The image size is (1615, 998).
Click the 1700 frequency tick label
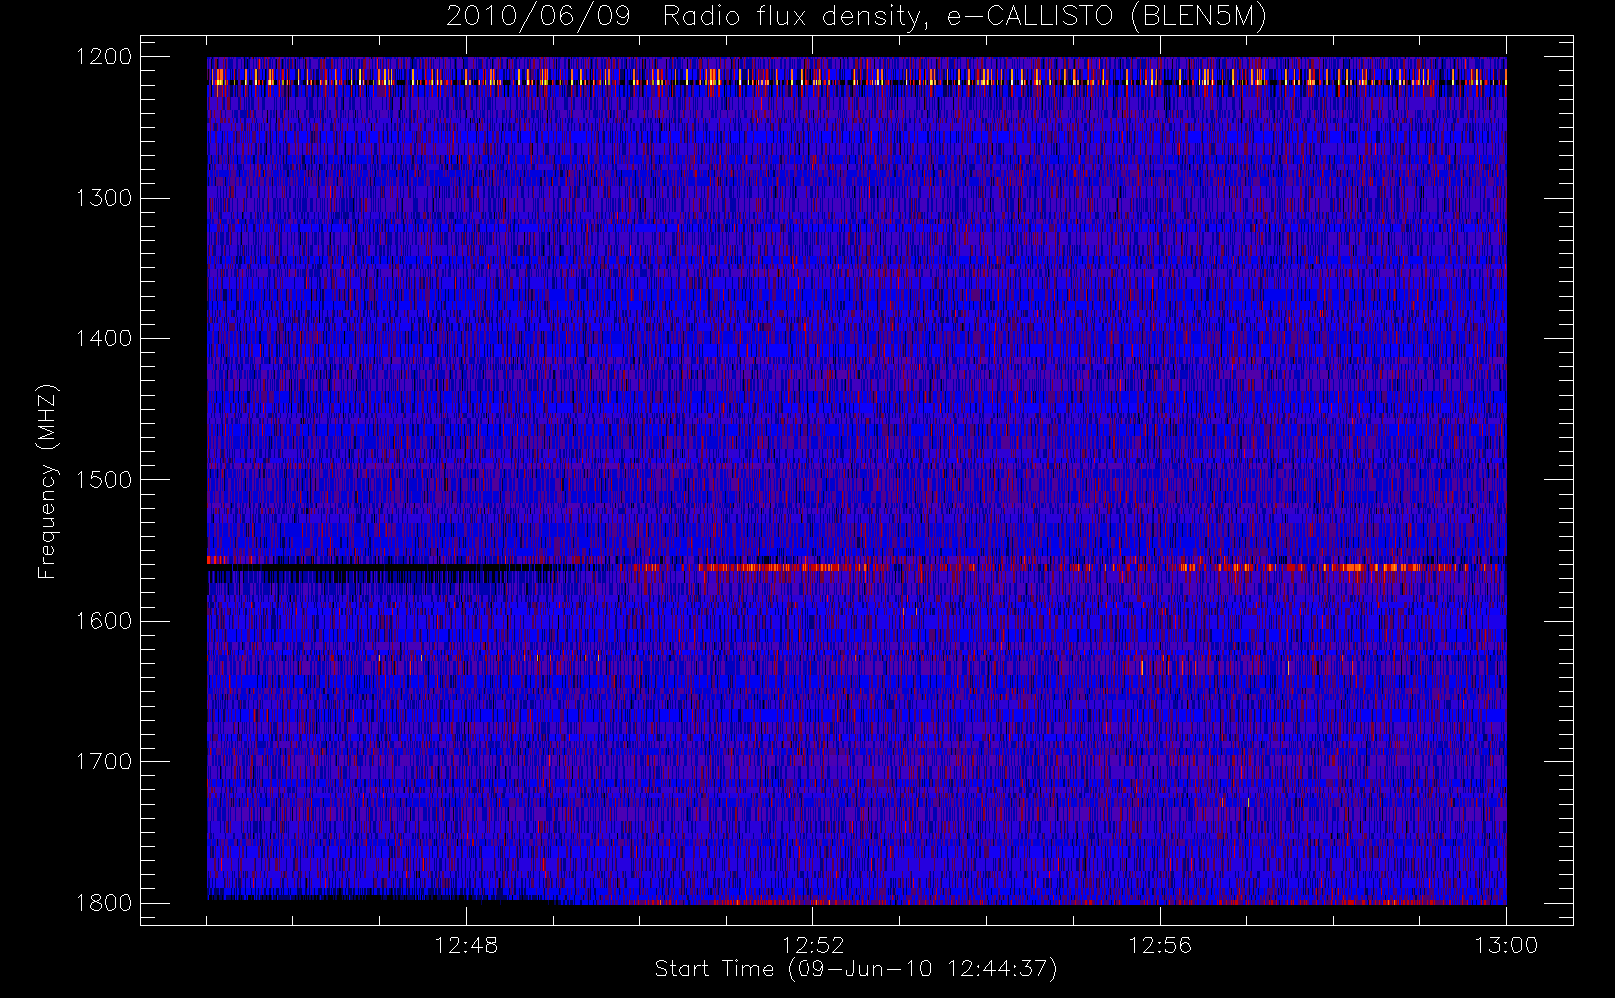tap(104, 762)
